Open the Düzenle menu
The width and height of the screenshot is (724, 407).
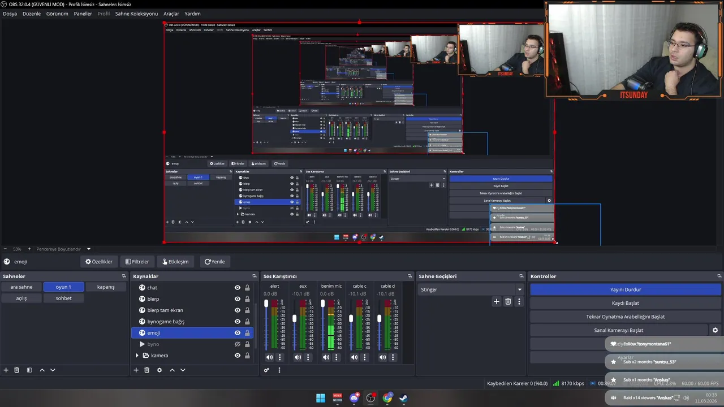(x=32, y=14)
